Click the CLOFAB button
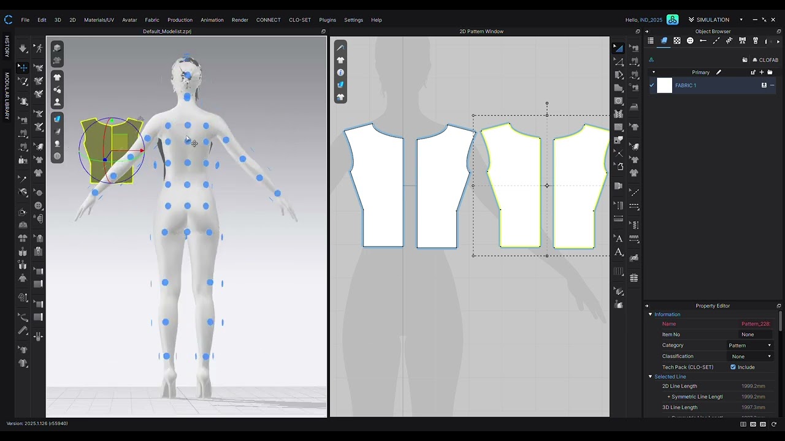This screenshot has height=441, width=785. [765, 60]
